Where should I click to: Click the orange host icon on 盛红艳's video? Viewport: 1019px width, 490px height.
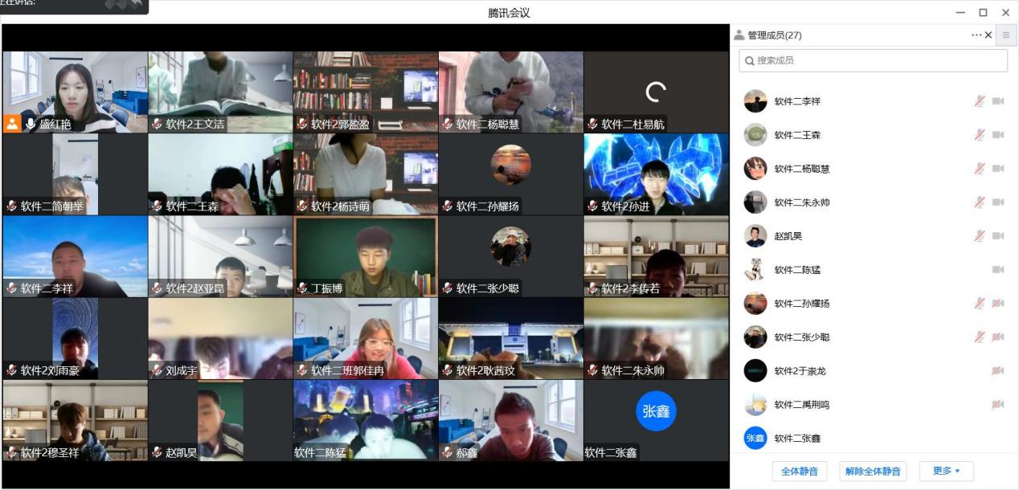tap(12, 124)
